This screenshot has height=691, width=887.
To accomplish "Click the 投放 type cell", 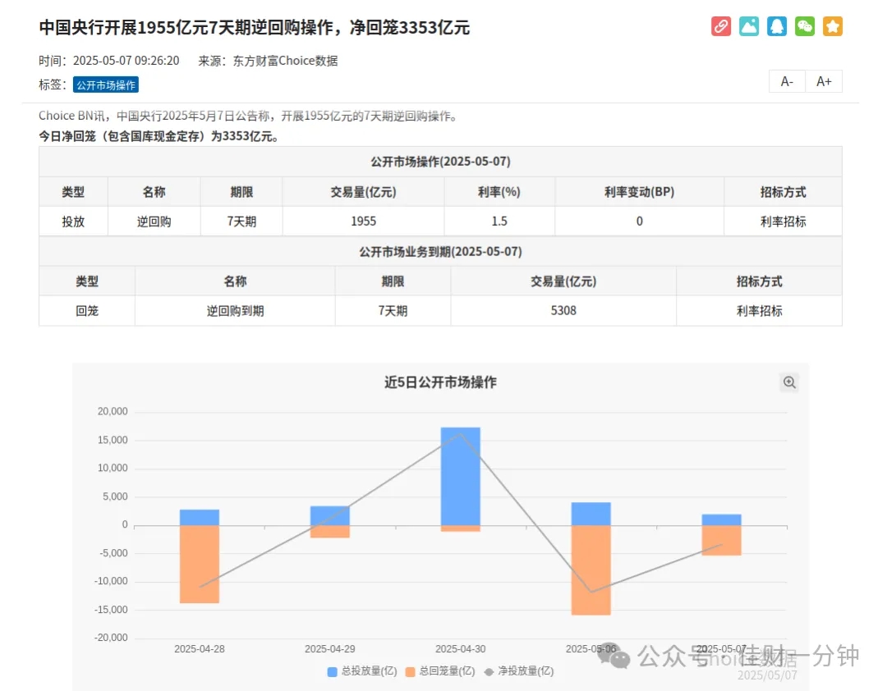I will tap(73, 221).
